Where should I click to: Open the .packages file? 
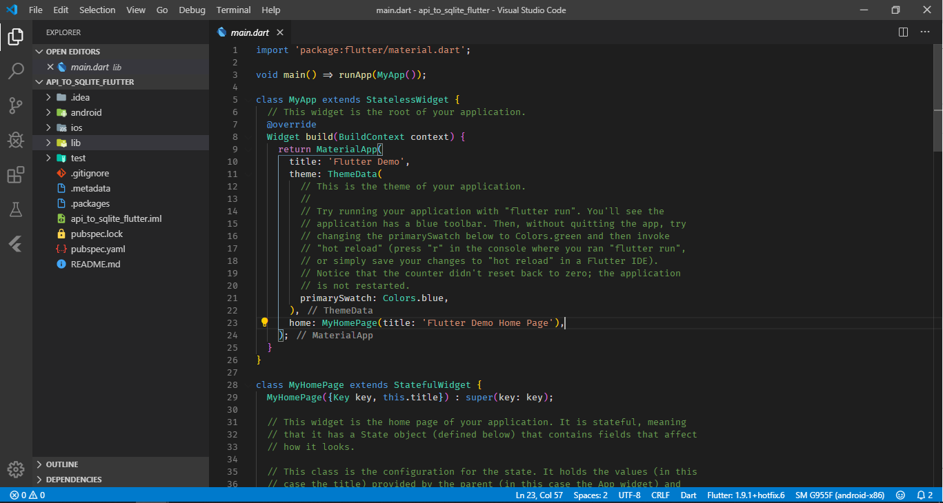121,203
